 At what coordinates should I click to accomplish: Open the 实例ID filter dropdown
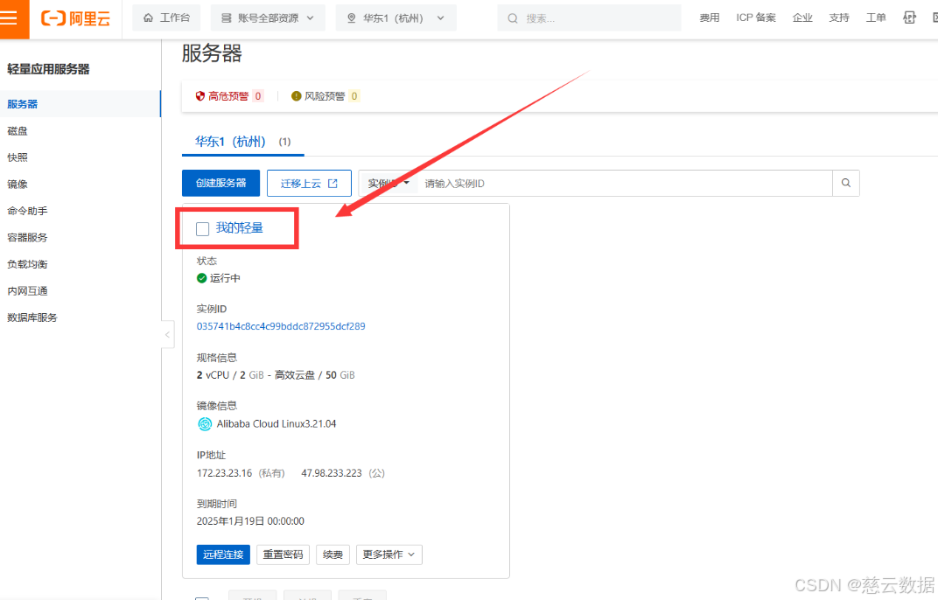pos(388,183)
